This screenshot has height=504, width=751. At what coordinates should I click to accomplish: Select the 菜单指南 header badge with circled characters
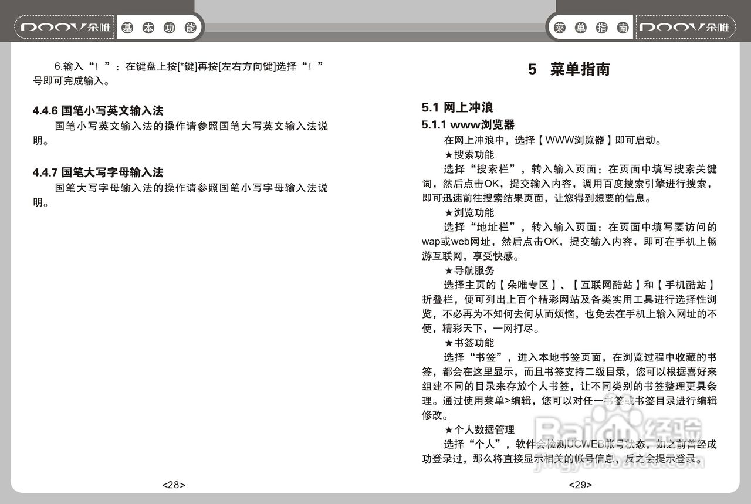tap(591, 28)
